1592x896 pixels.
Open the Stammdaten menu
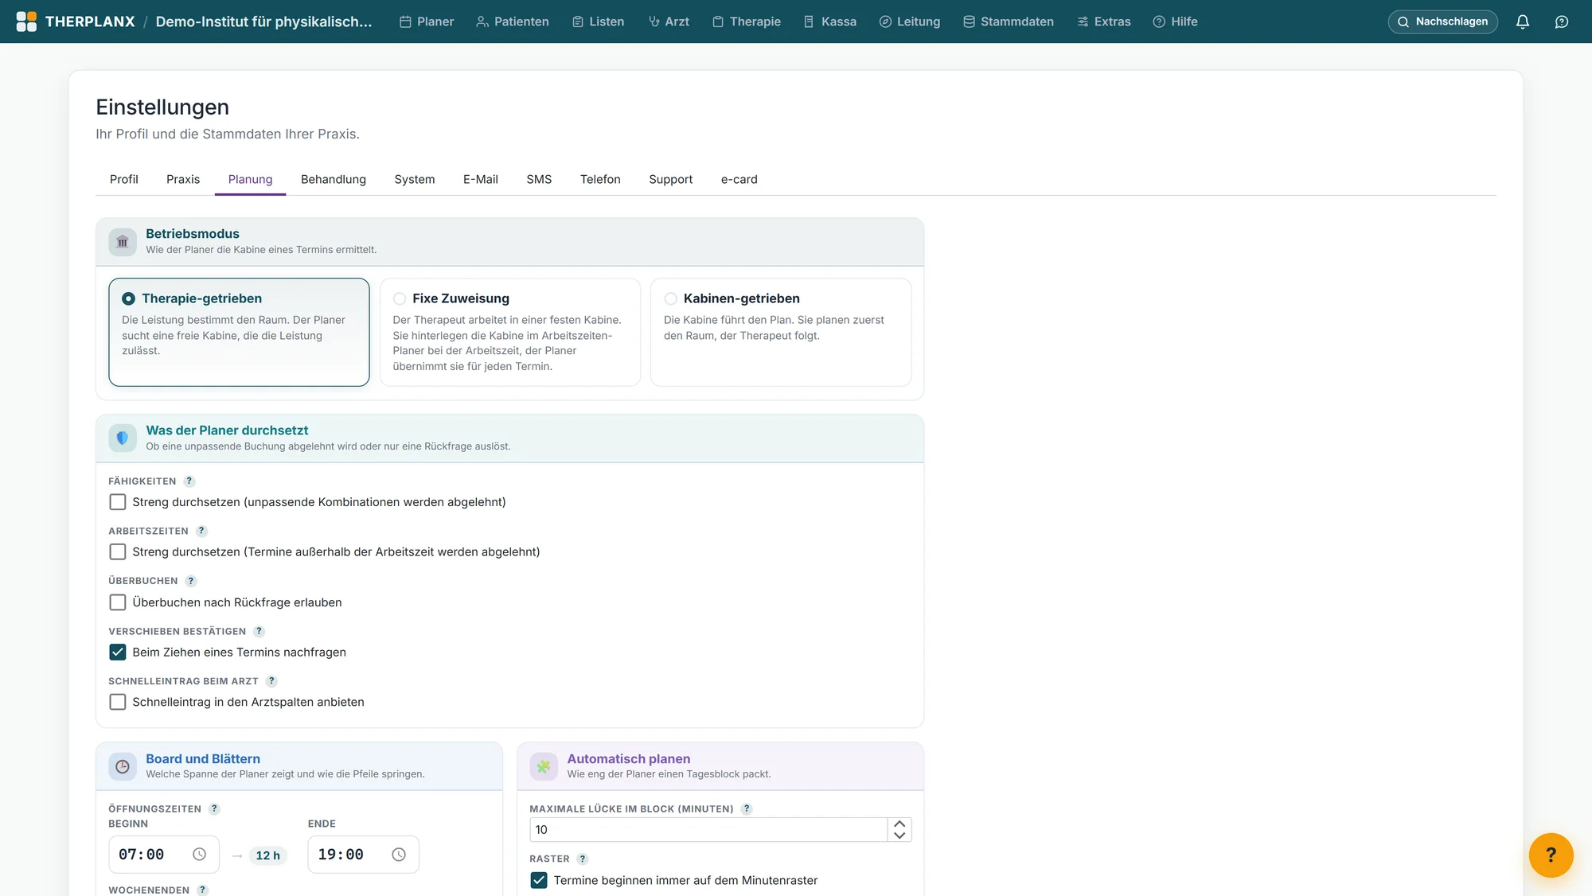(x=1009, y=21)
